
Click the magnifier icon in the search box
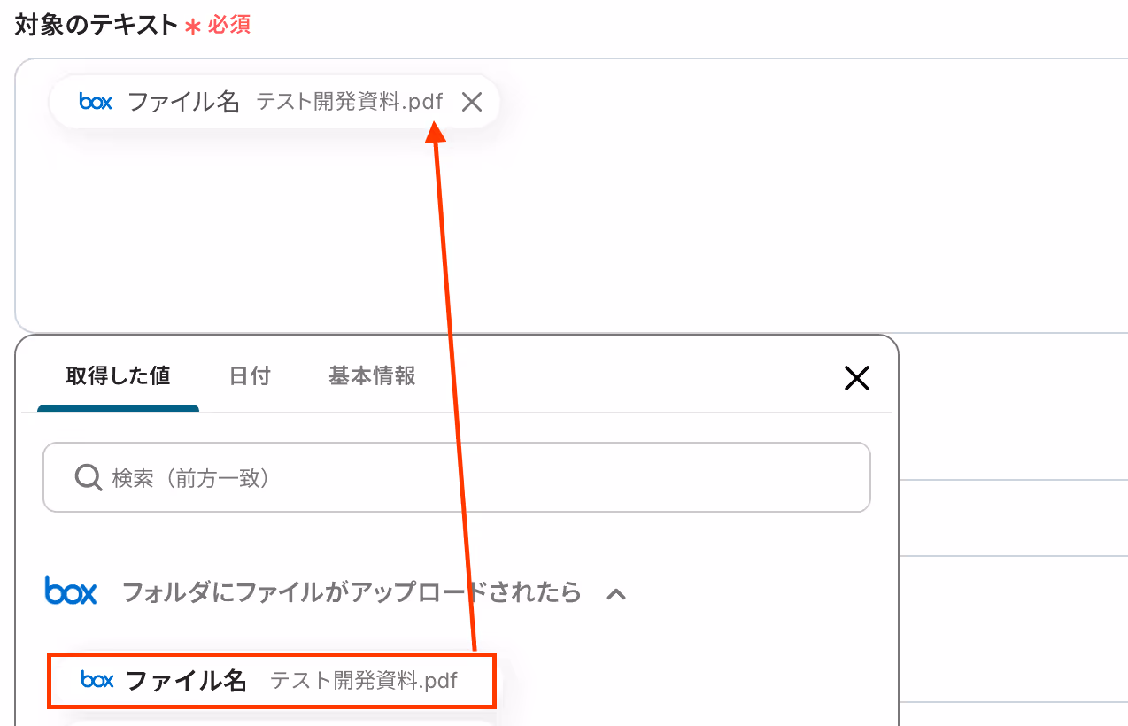point(89,478)
